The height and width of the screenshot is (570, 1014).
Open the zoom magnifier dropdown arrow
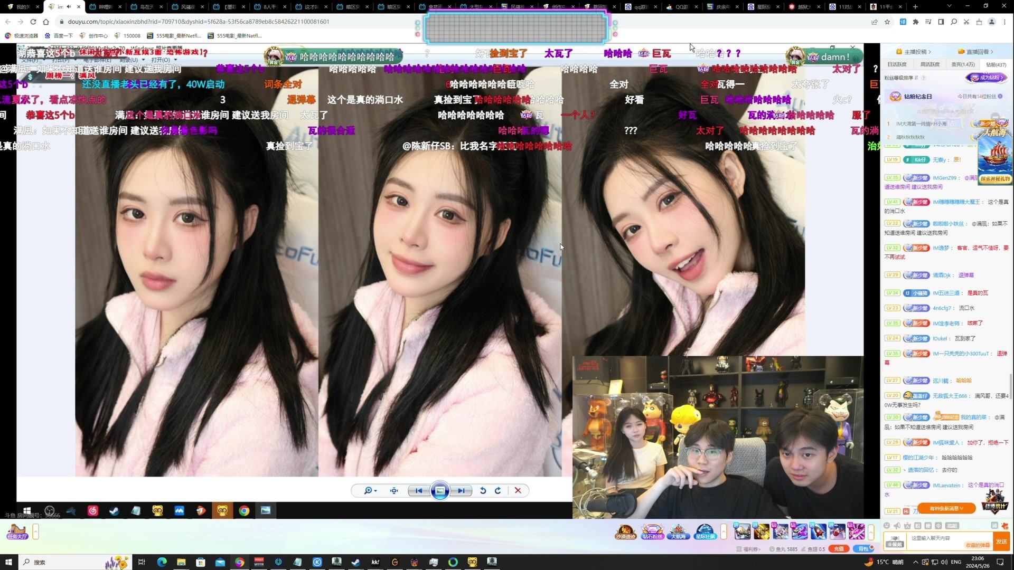pyautogui.click(x=375, y=491)
